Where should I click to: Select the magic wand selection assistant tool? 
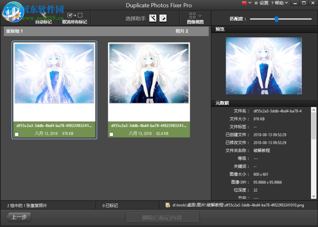153,18
